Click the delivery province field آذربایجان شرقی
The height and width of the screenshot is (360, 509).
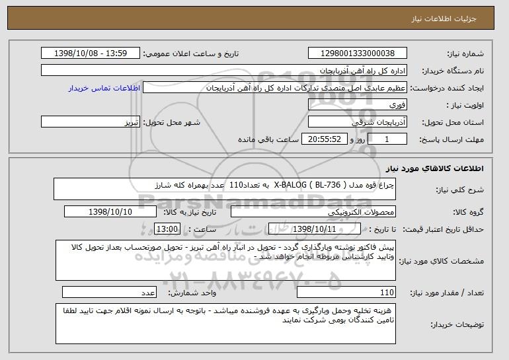tap(358, 122)
